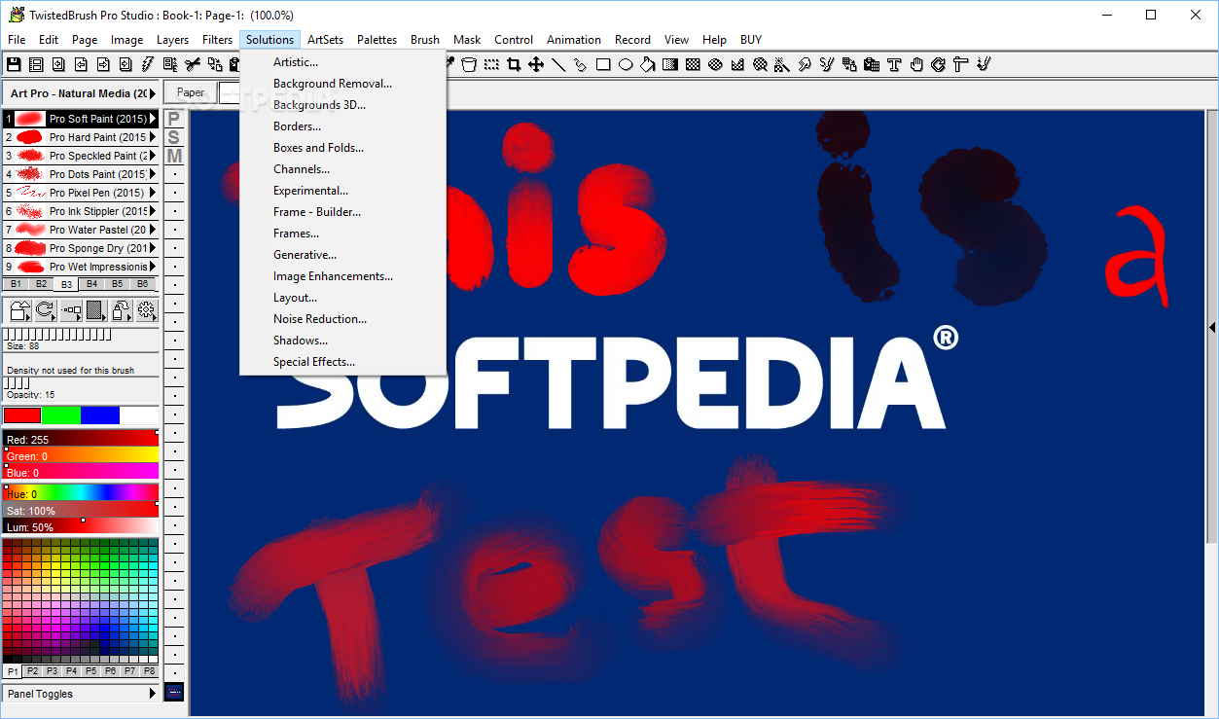Click BUY in the menu bar

click(x=751, y=40)
